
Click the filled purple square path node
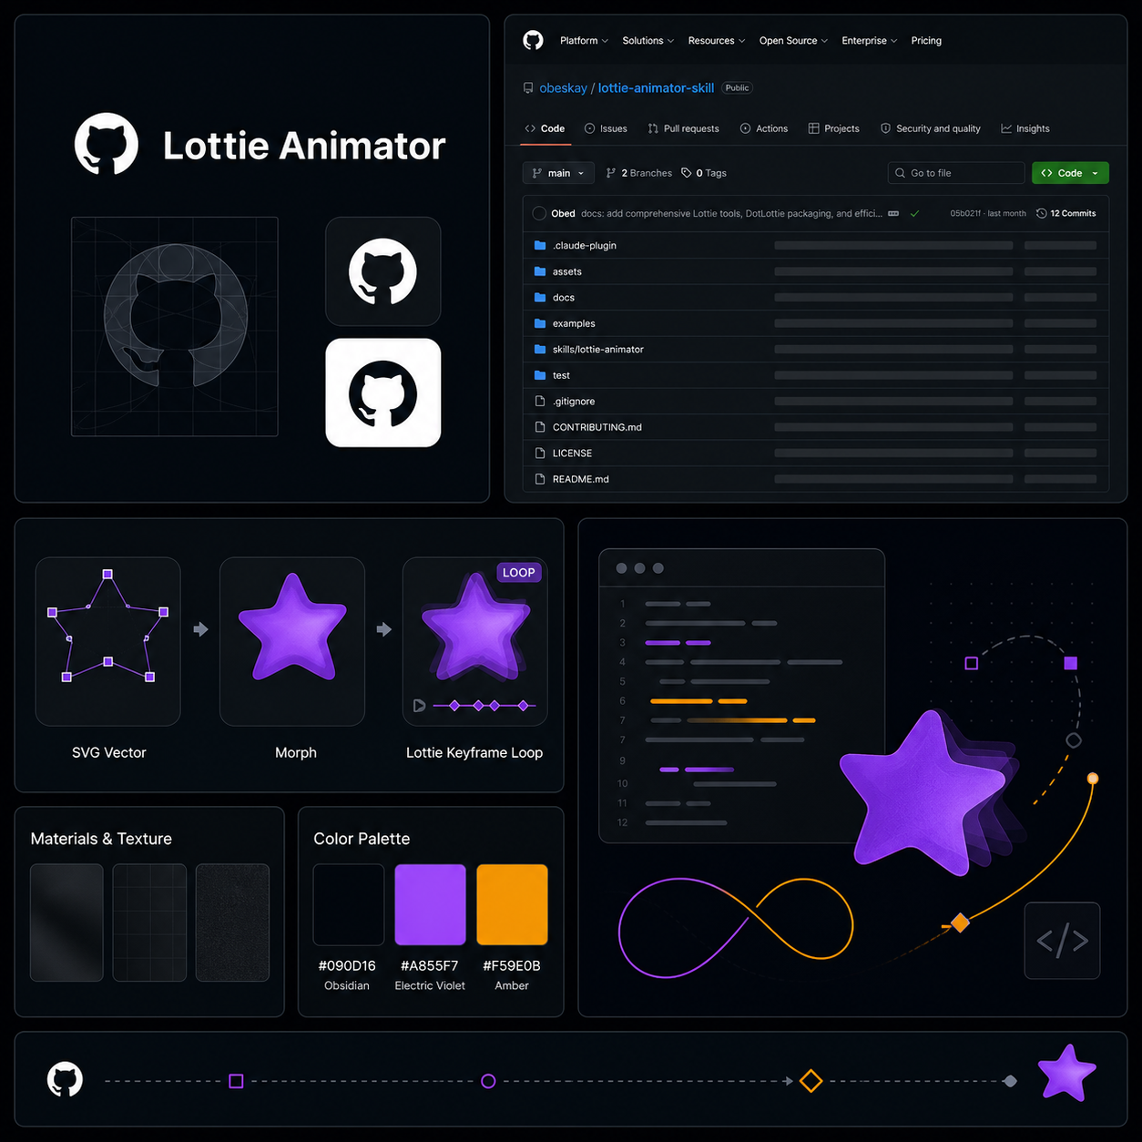click(x=1071, y=663)
